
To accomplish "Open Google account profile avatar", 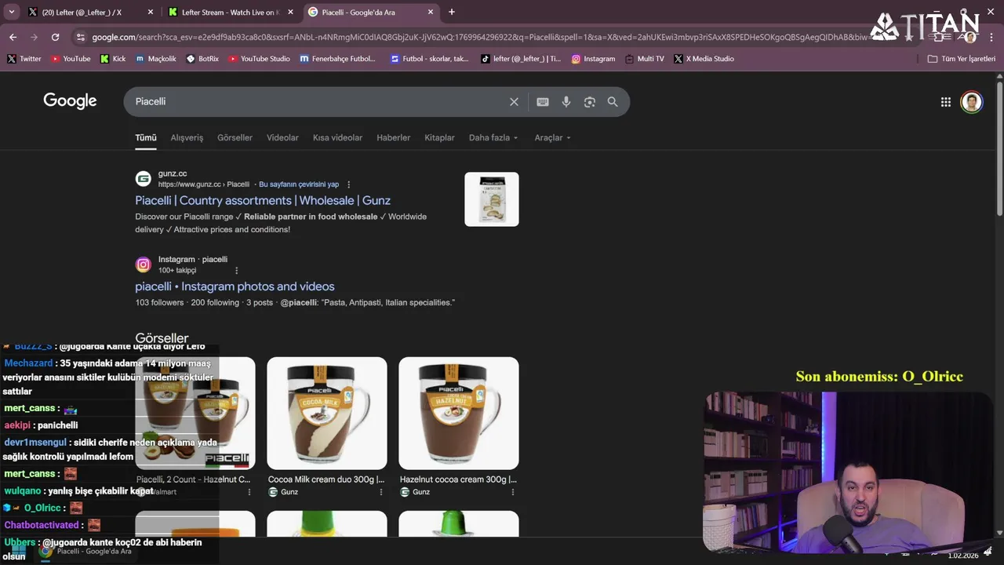I will pos(972,102).
